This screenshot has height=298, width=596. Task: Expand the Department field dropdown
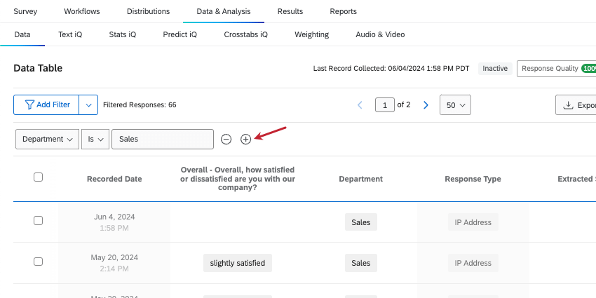pos(48,139)
